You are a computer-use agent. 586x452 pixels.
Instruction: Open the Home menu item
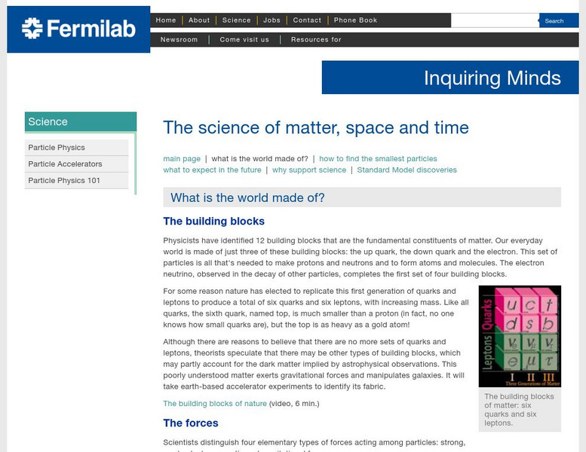(166, 20)
